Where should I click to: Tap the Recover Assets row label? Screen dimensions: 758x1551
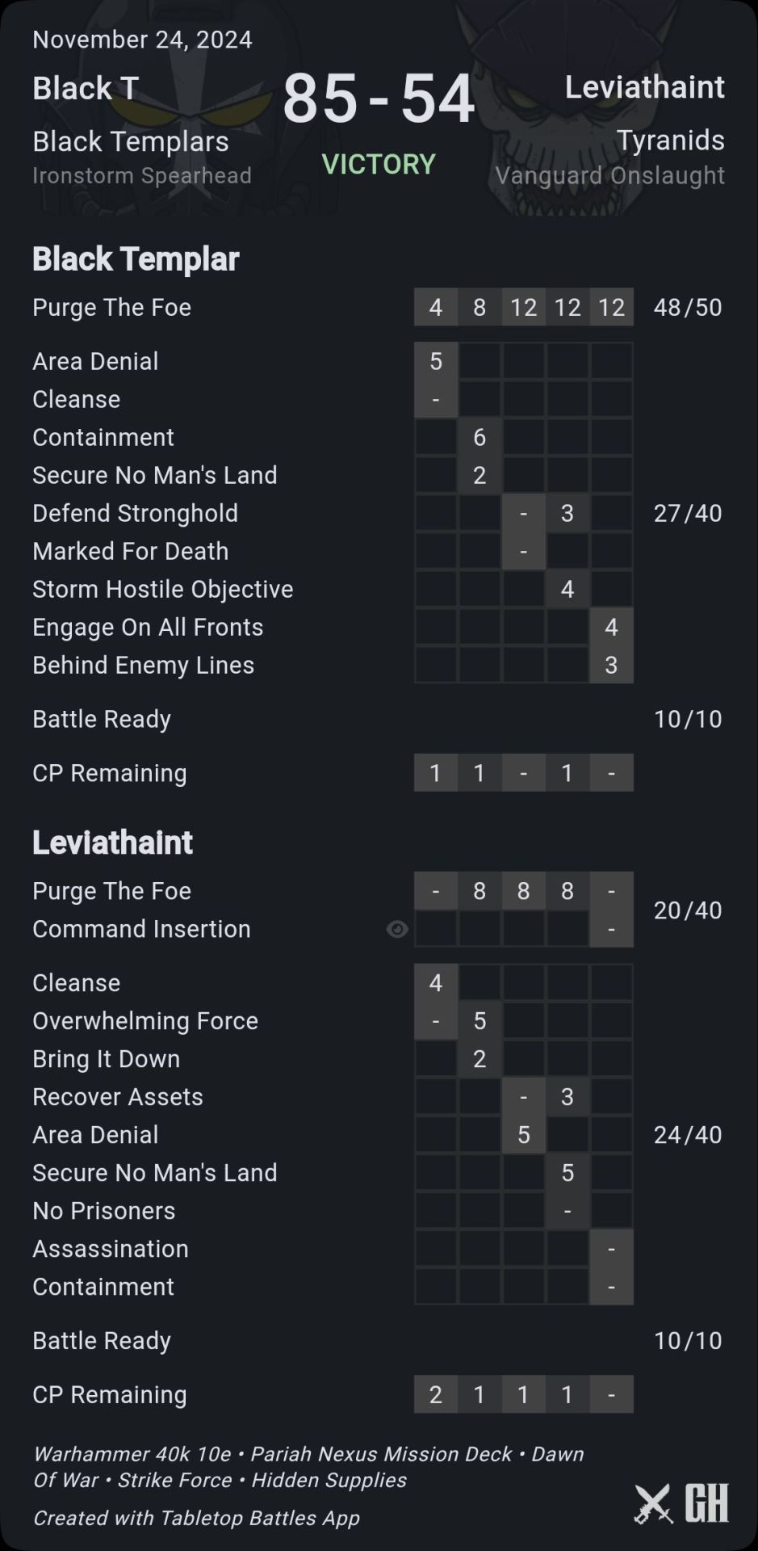118,1096
